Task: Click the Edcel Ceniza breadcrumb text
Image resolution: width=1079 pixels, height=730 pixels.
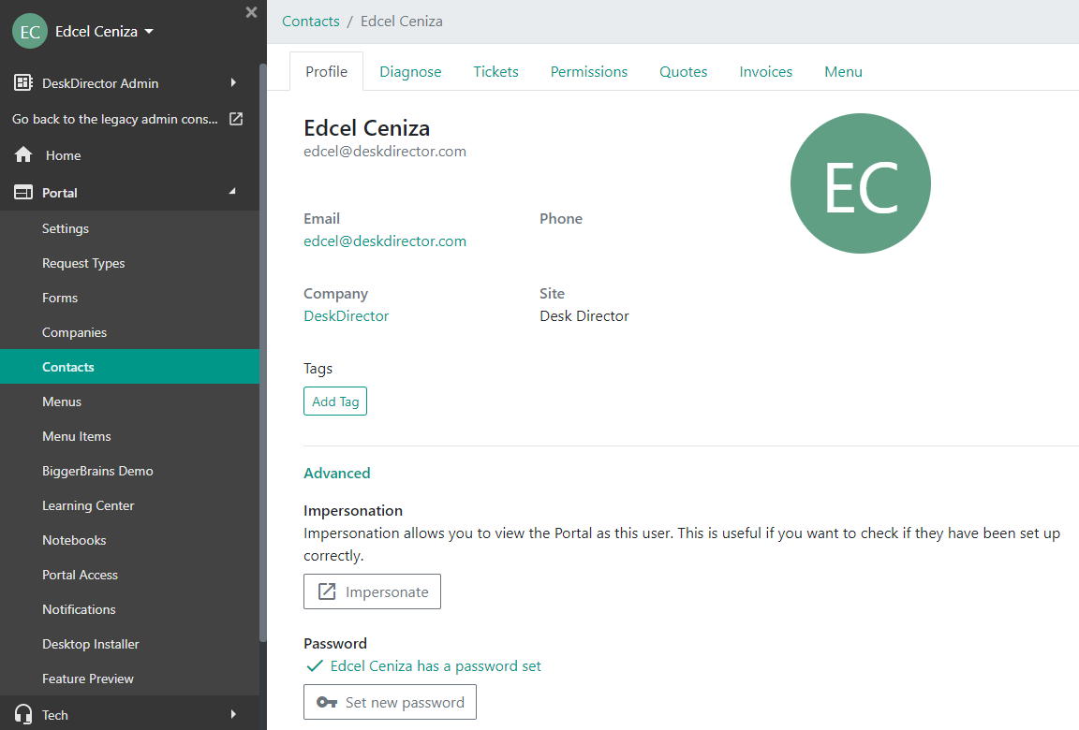Action: pyautogui.click(x=401, y=22)
